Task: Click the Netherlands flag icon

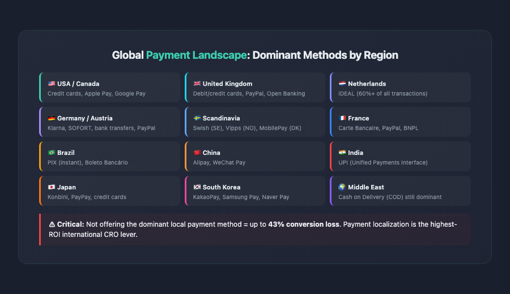Action: click(x=342, y=84)
